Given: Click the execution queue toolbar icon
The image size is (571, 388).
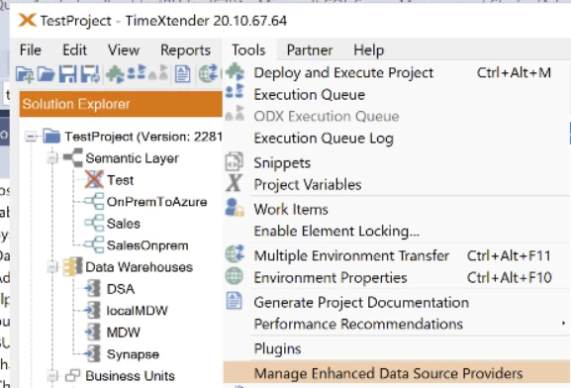Looking at the screenshot, I should [137, 73].
